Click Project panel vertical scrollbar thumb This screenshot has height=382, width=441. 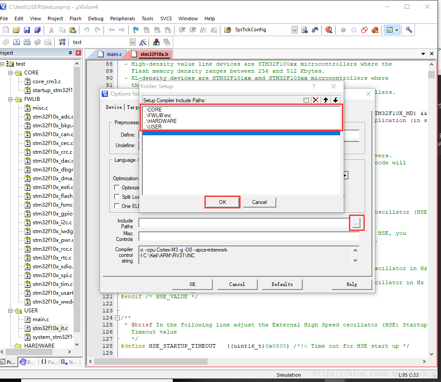click(77, 200)
